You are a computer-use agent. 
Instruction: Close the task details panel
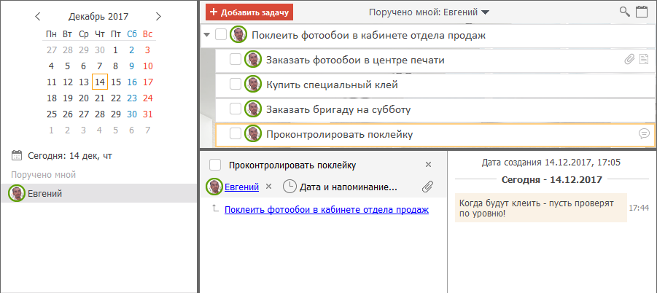[428, 165]
